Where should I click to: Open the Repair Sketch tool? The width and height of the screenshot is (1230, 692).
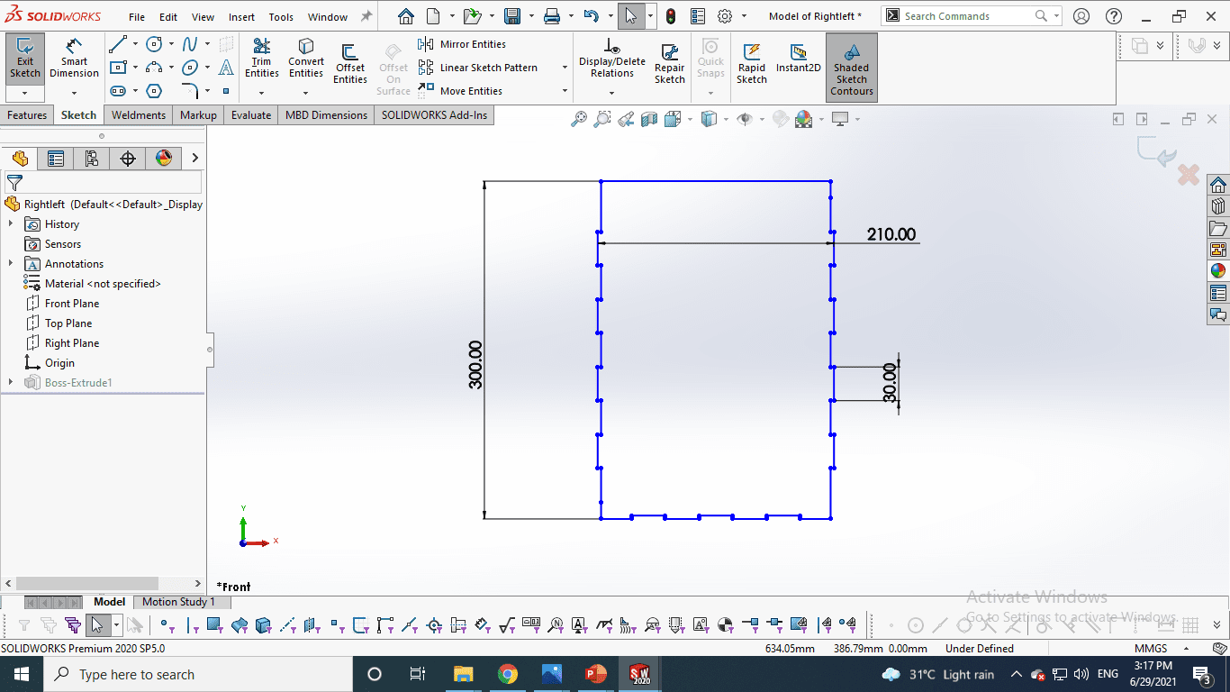click(x=669, y=64)
